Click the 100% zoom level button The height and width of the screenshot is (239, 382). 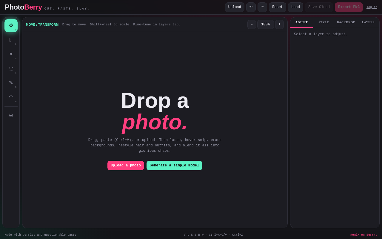coord(266,24)
